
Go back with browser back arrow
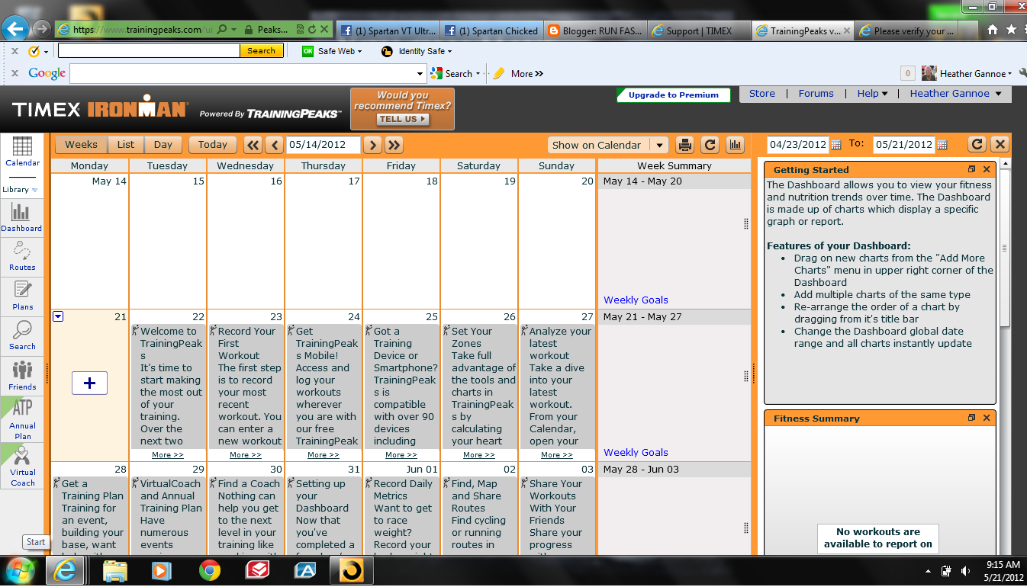click(x=16, y=29)
